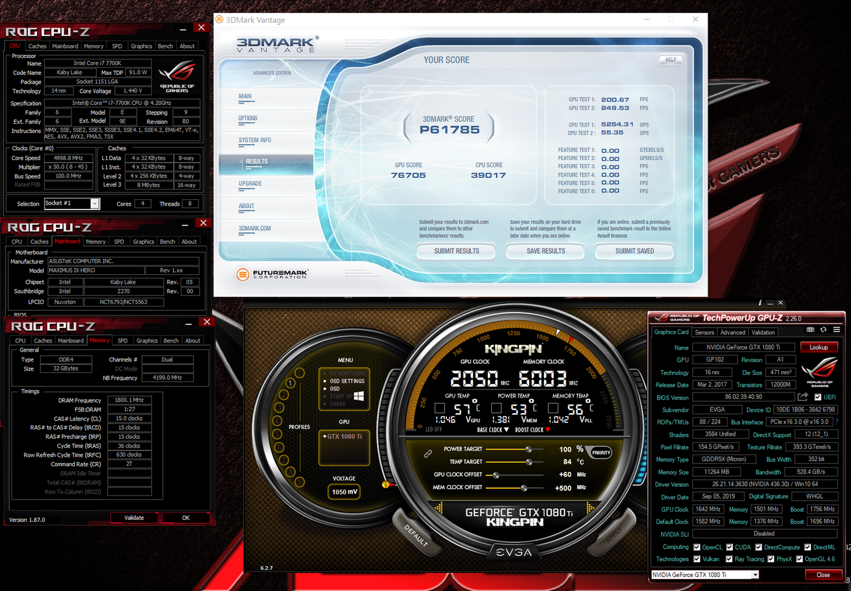Toggle the PhysX checkbox

pyautogui.click(x=771, y=559)
